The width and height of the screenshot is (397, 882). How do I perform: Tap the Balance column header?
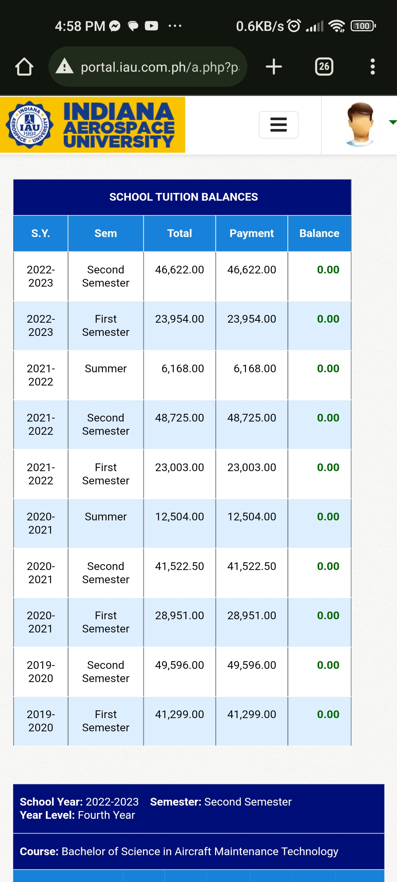coord(319,233)
